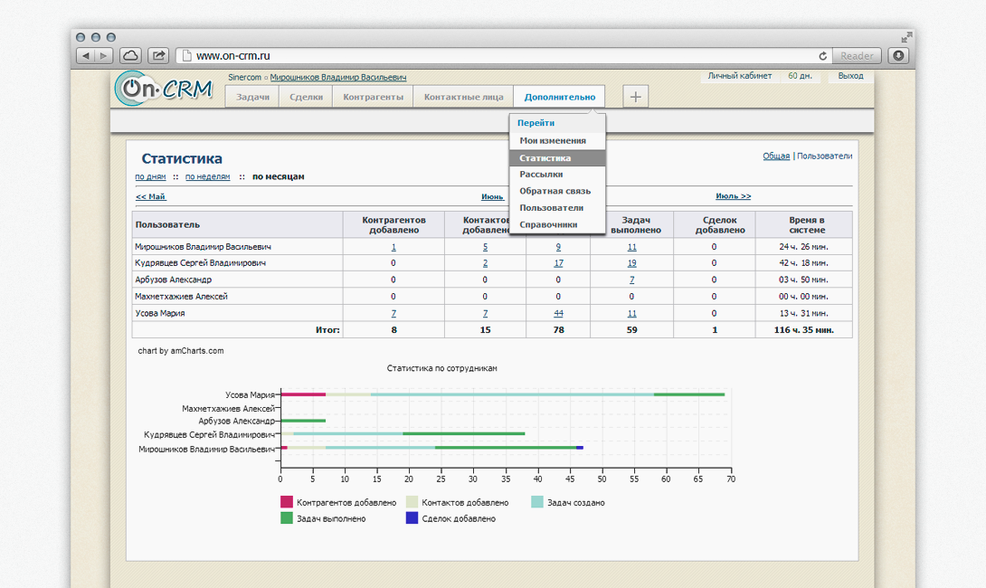The height and width of the screenshot is (588, 986).
Task: Click Мирошников's контактов value 5
Action: point(485,247)
